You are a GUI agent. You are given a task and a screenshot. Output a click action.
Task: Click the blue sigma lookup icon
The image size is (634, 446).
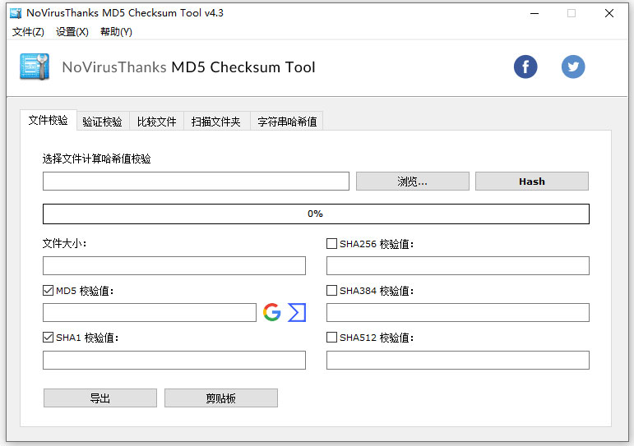(297, 312)
